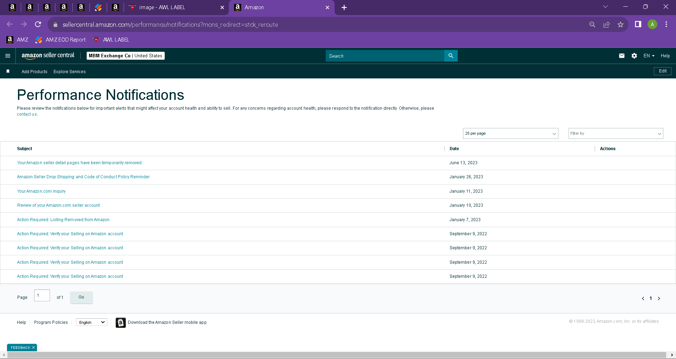This screenshot has width=676, height=359.
Task: Click the Edit button on the favorites bar
Action: [x=663, y=71]
